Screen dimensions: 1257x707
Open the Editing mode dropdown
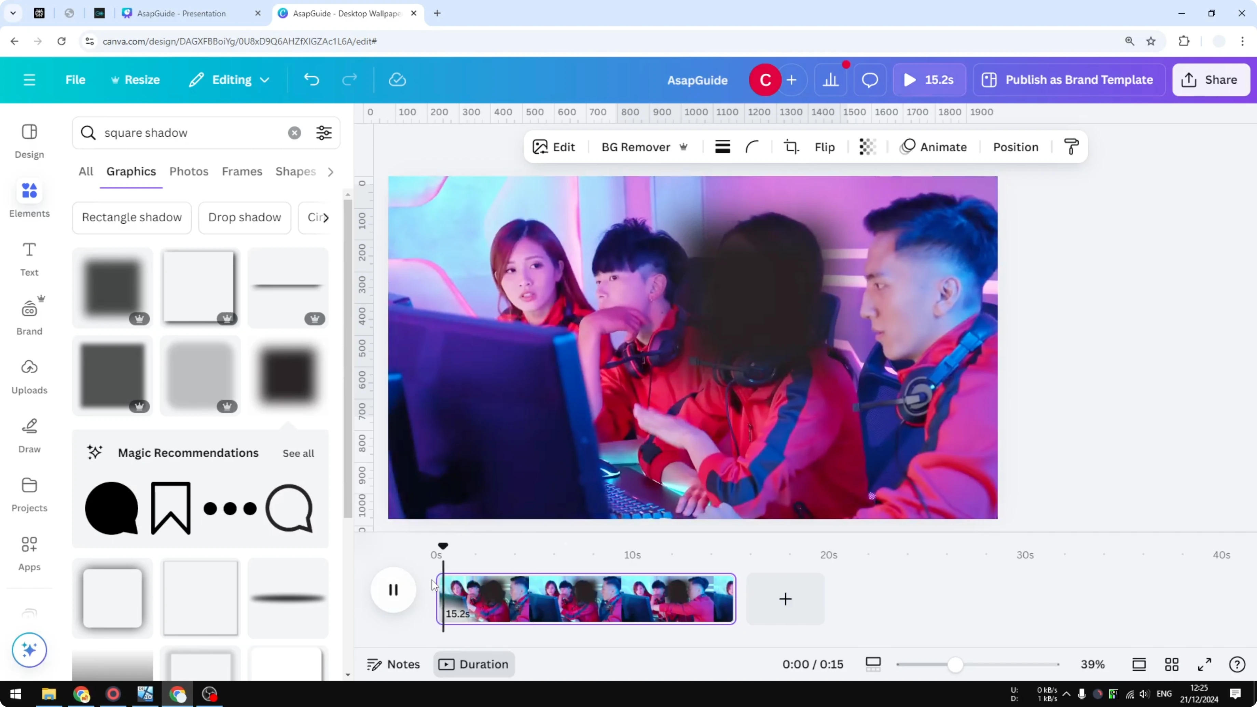coord(229,80)
